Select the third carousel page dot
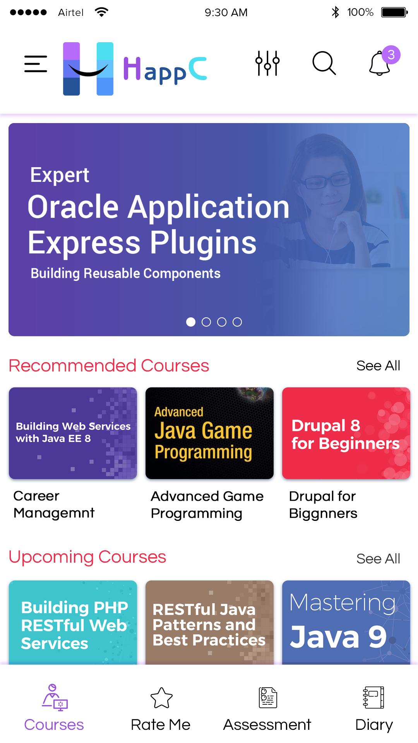The width and height of the screenshot is (418, 743). (x=222, y=322)
